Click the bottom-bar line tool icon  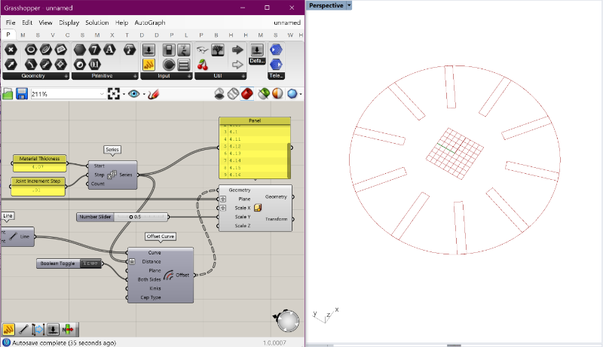coord(23,330)
